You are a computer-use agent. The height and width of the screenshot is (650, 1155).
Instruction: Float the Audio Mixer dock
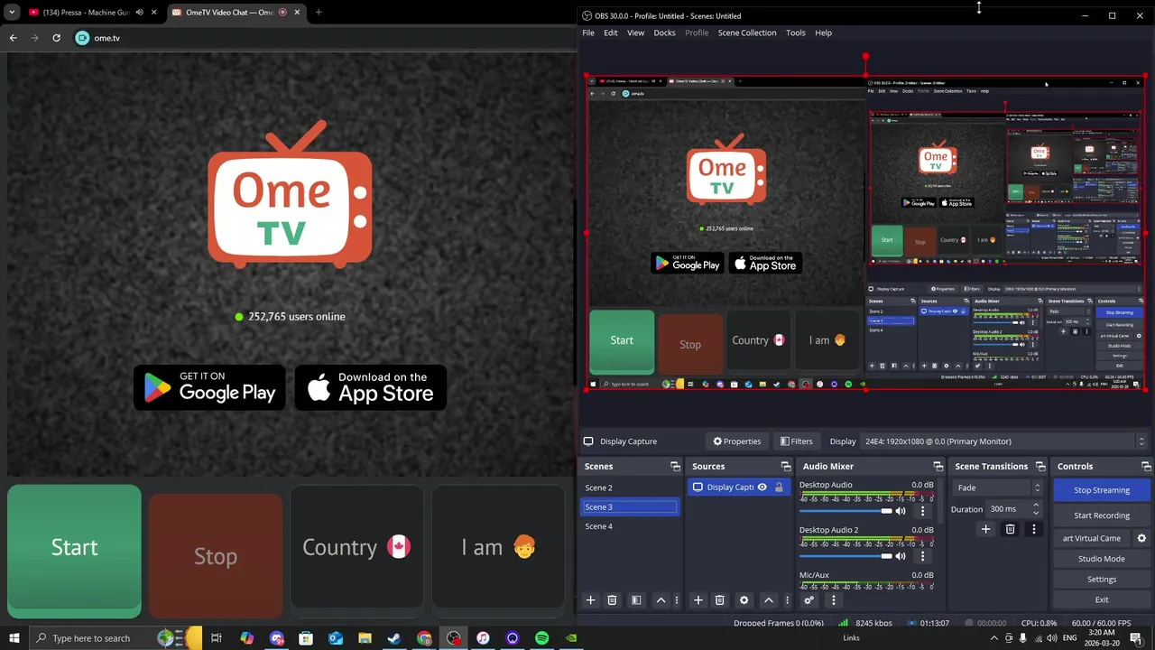938,467
